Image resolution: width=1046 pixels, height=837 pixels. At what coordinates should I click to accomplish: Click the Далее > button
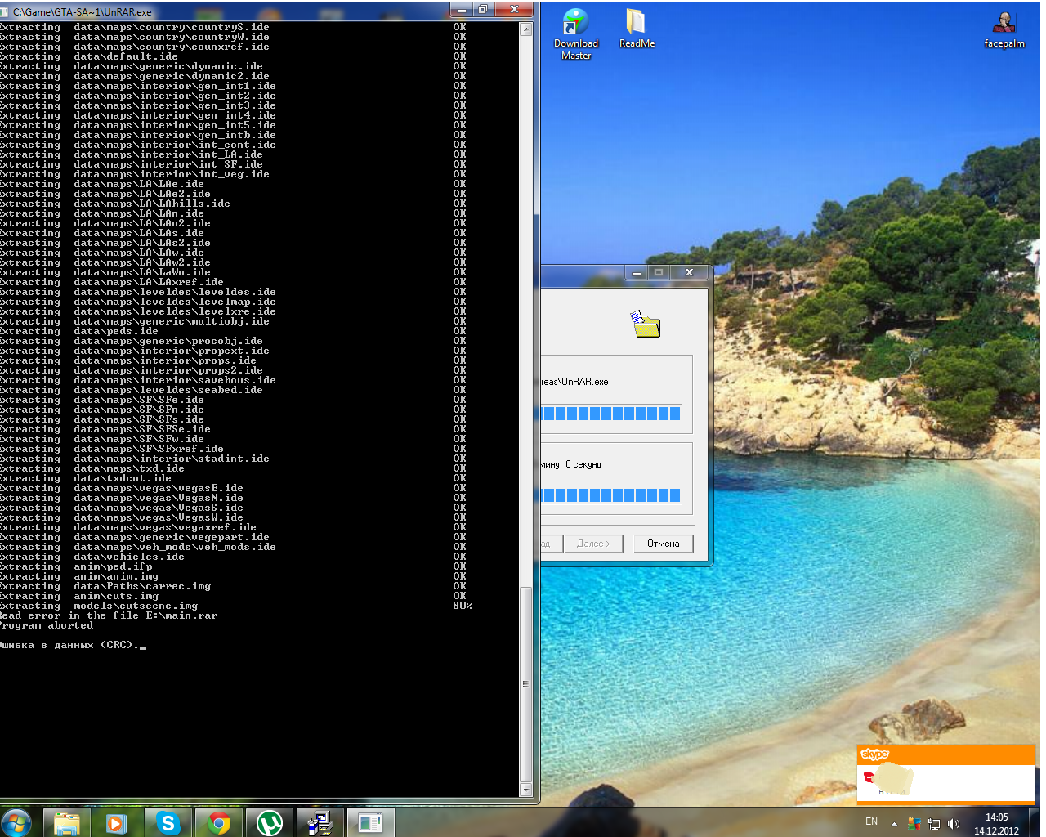tap(592, 544)
